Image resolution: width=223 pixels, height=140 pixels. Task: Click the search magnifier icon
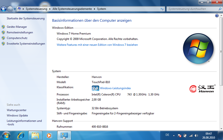click(220, 9)
